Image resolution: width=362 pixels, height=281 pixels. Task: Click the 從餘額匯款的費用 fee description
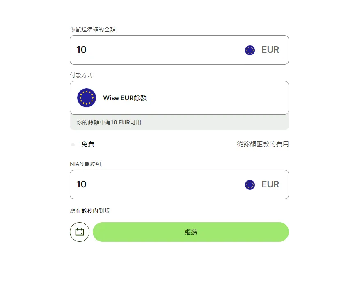(x=263, y=144)
